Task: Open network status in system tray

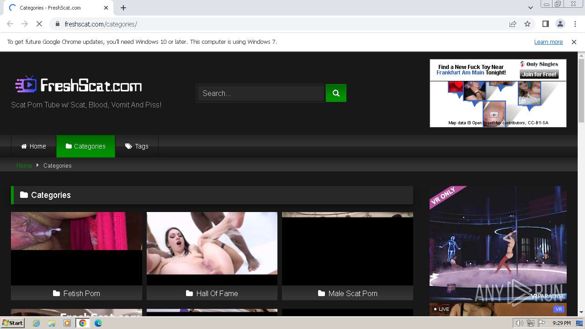Action: (531, 323)
